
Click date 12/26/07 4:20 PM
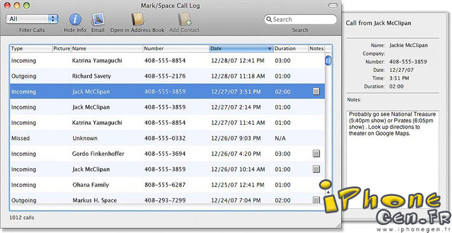(x=236, y=153)
